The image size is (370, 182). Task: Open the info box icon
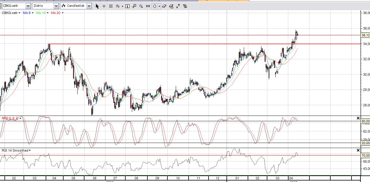[x=127, y=6]
